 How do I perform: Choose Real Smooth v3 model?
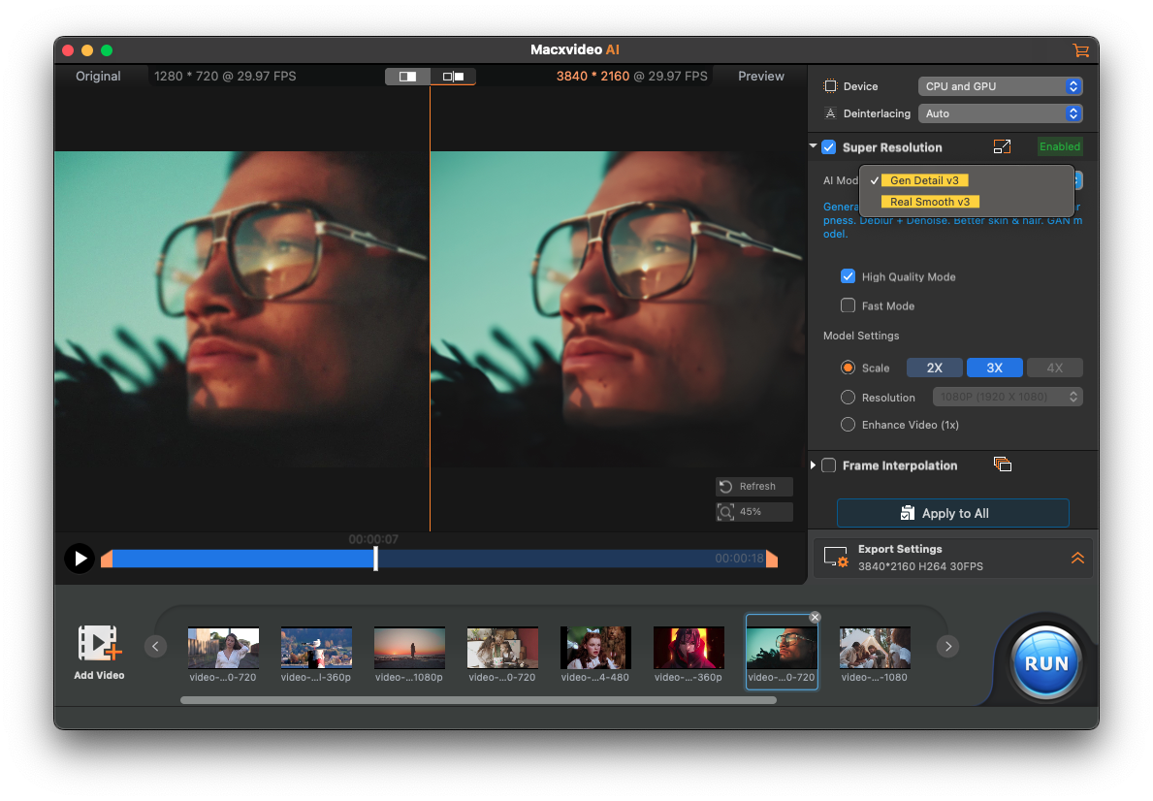[x=929, y=202]
